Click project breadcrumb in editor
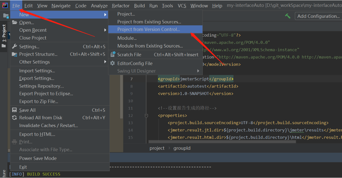This screenshot has height=178, width=342. 157,148
